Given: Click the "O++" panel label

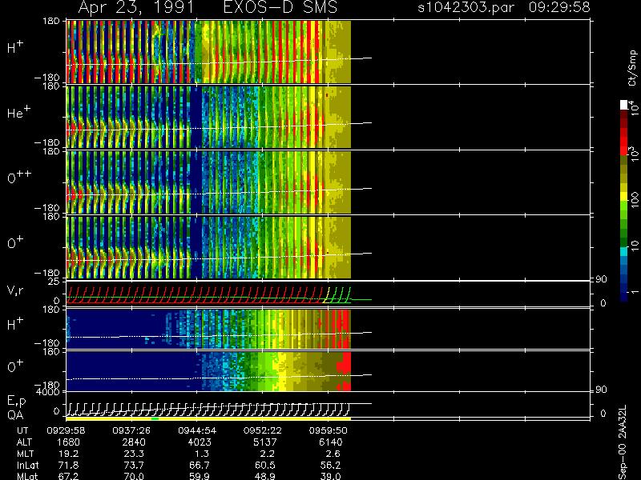Looking at the screenshot, I should (19, 177).
